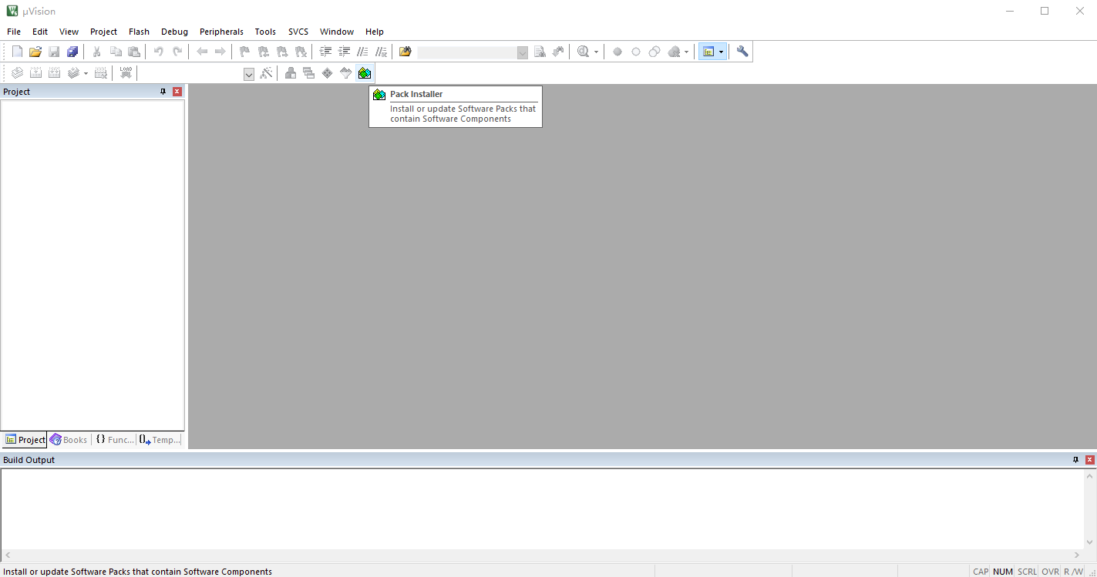Insert or remove a bookmark flag
Image resolution: width=1097 pixels, height=577 pixels.
pos(245,52)
